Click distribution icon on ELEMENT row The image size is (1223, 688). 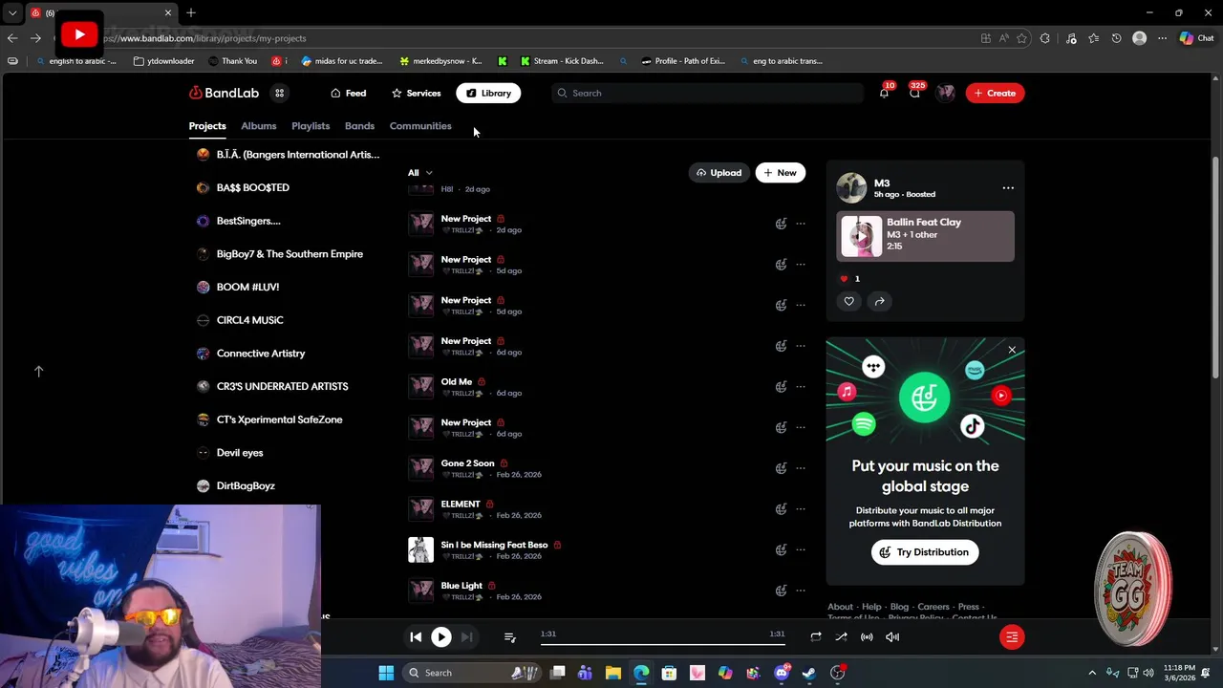click(781, 508)
